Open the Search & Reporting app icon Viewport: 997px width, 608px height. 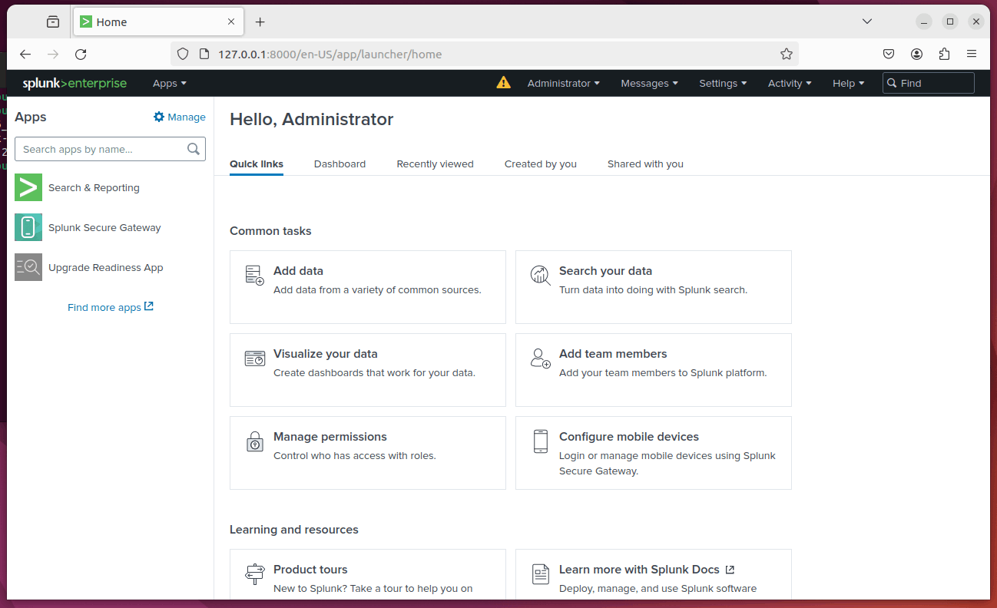click(28, 187)
